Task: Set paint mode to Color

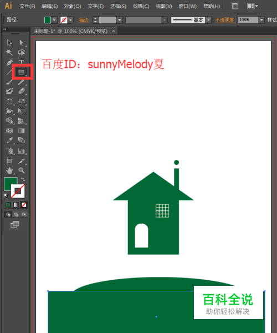Action: pos(8,205)
